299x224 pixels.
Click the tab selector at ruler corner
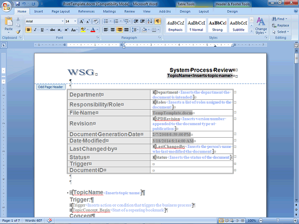(x=4, y=45)
